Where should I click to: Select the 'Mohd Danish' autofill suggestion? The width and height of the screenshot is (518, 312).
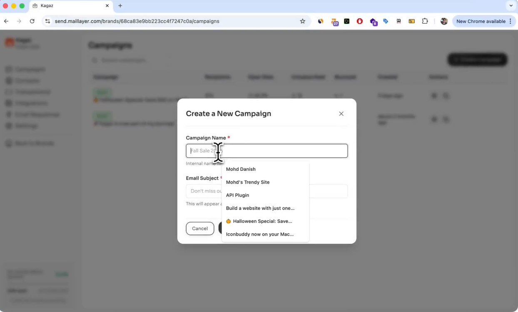point(241,169)
